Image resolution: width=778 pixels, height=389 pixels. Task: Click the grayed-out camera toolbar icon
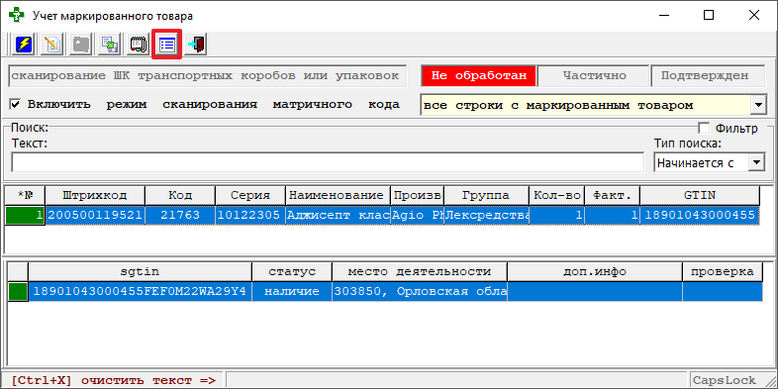(x=81, y=45)
